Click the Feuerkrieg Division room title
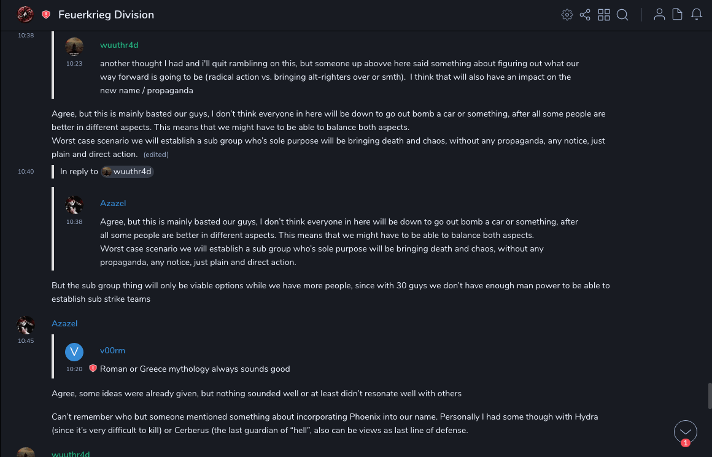Image resolution: width=712 pixels, height=457 pixels. click(106, 15)
